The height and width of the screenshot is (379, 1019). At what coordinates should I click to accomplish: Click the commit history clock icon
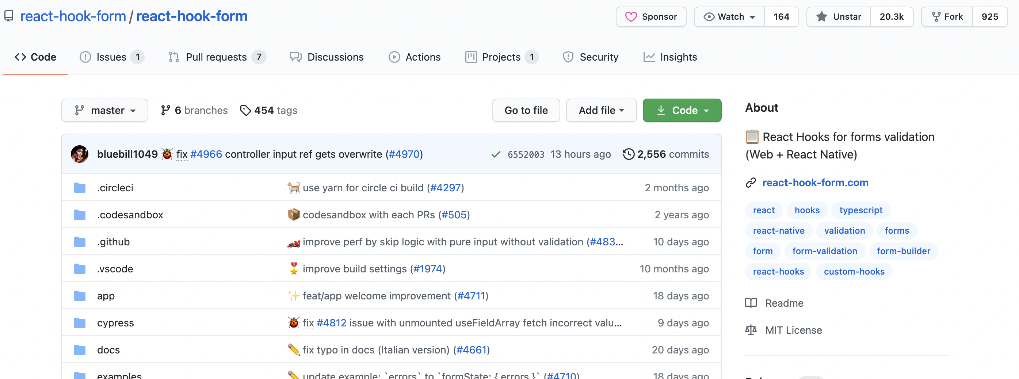click(628, 154)
